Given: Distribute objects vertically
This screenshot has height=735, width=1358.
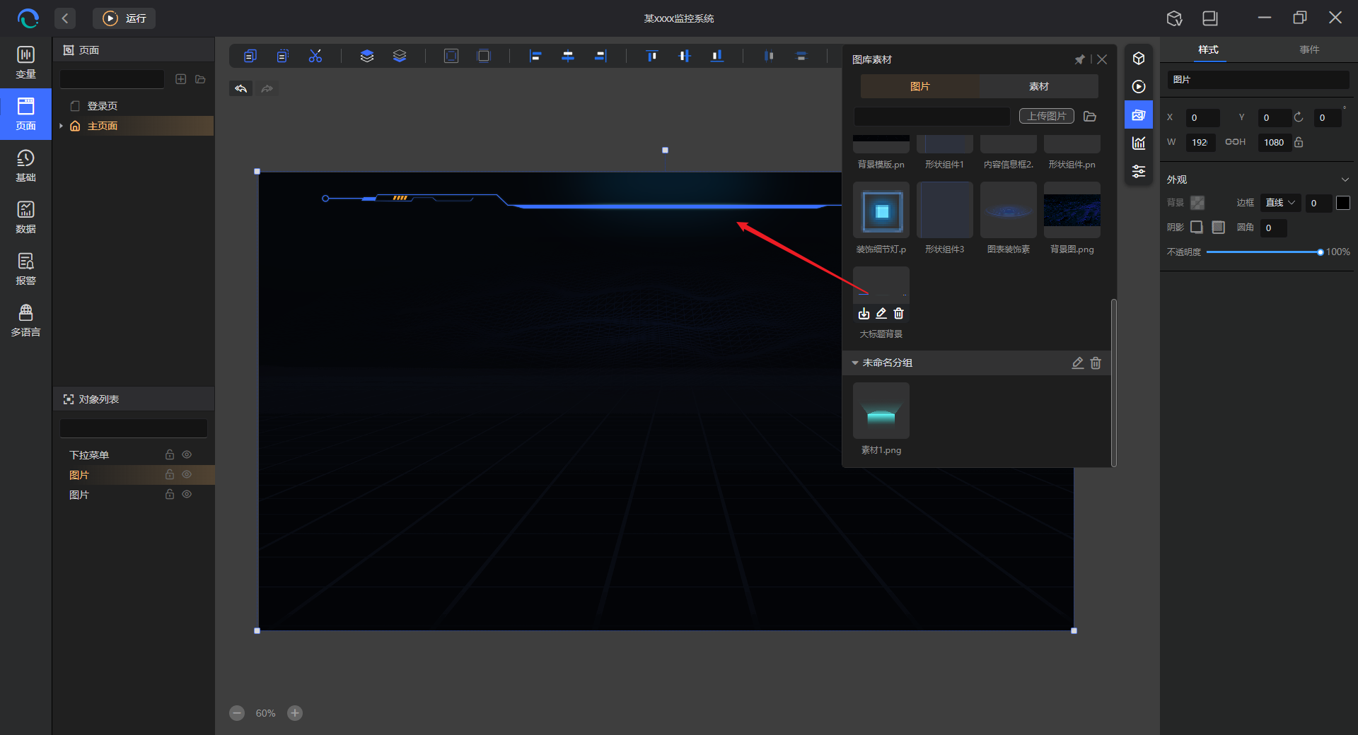Looking at the screenshot, I should [801, 56].
